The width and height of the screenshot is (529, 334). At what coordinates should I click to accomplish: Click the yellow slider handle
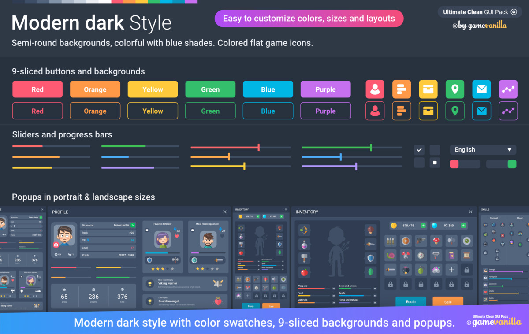tap(244, 166)
